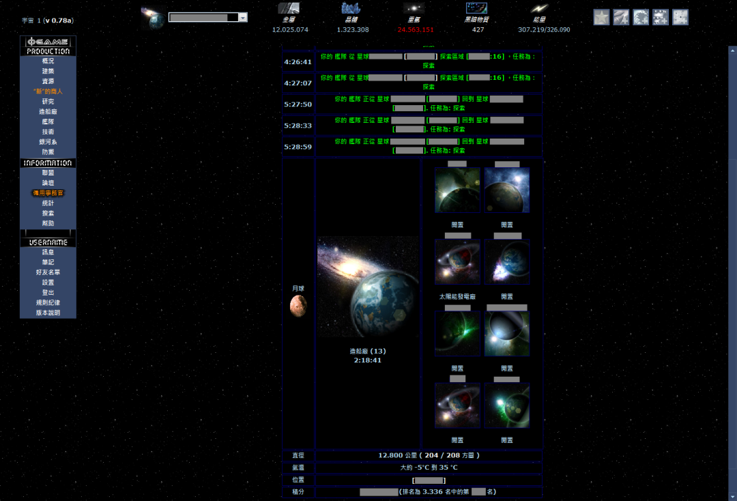Click the 僱用事務官 hire officers button

pyautogui.click(x=48, y=193)
